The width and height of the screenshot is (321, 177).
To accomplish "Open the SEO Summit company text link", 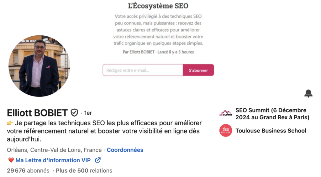I will (272, 114).
